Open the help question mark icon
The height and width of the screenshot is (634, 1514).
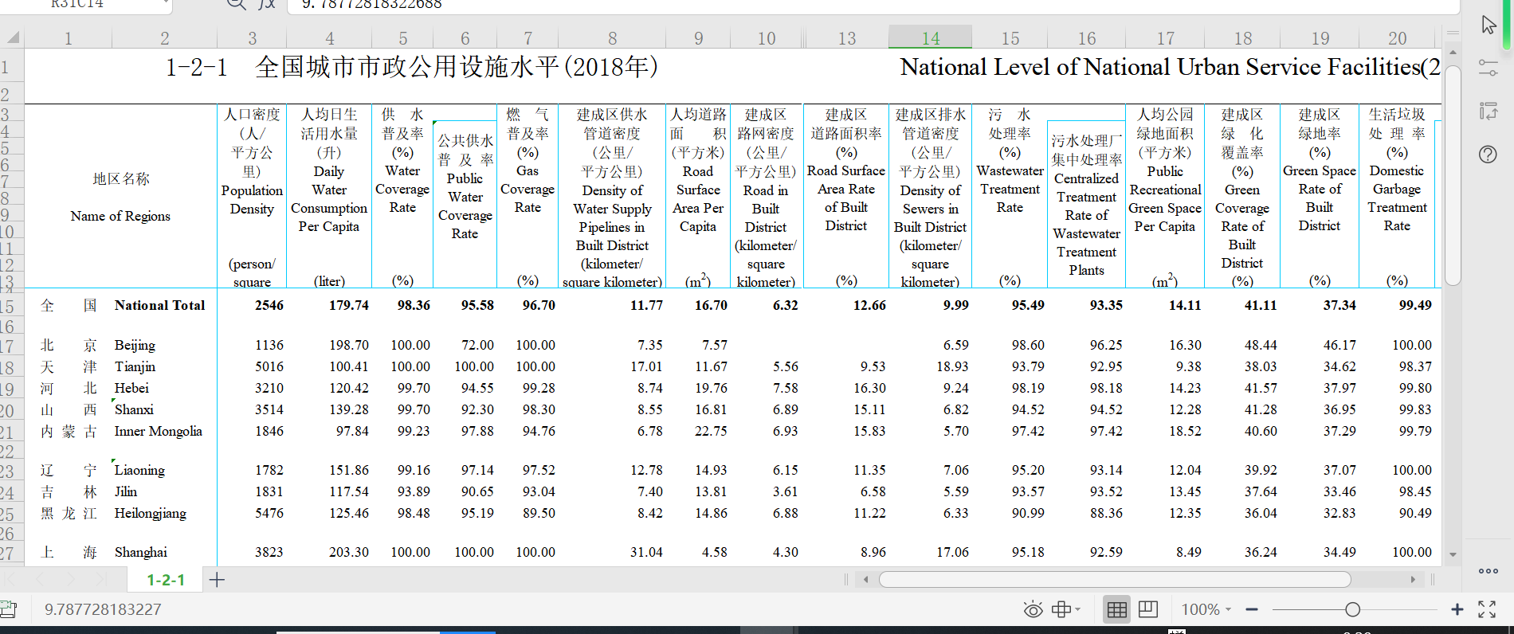pos(1489,155)
